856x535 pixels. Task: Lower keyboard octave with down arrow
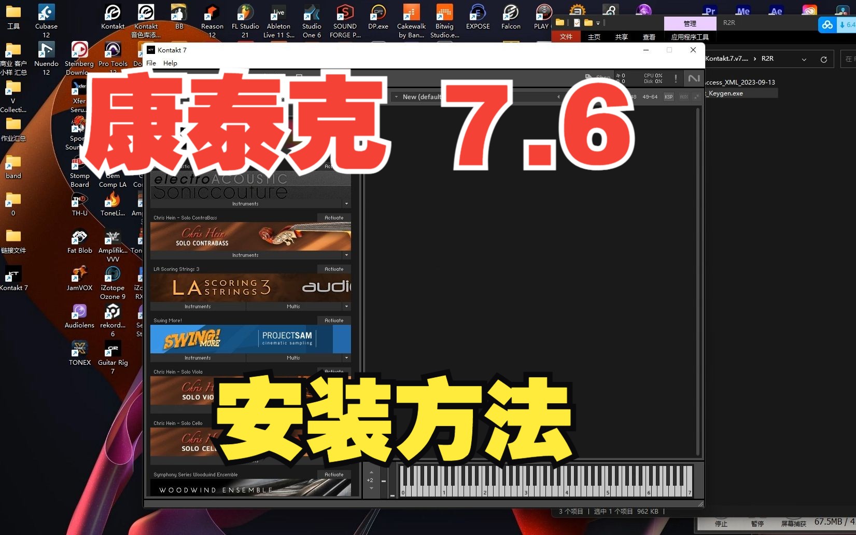pos(371,488)
